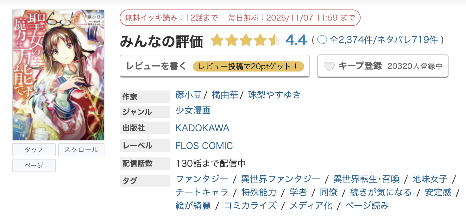Image resolution: width=466 pixels, height=219 pixels.
Task: Select the ページ reading mode
Action: [x=34, y=166]
